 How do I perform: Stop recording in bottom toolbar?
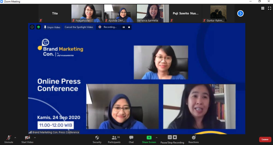pyautogui.click(x=175, y=137)
